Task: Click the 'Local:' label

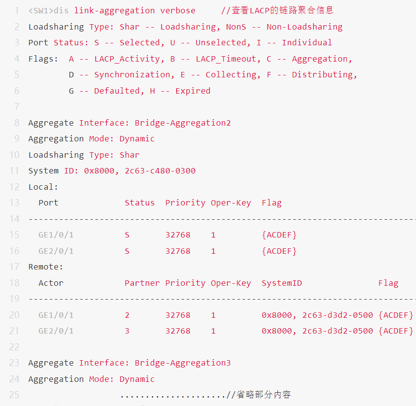Action: (x=43, y=187)
